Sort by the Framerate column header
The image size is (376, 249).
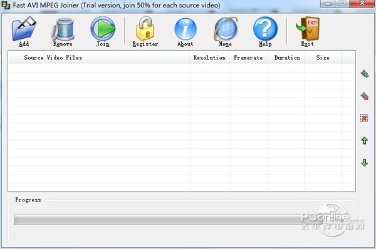click(248, 58)
